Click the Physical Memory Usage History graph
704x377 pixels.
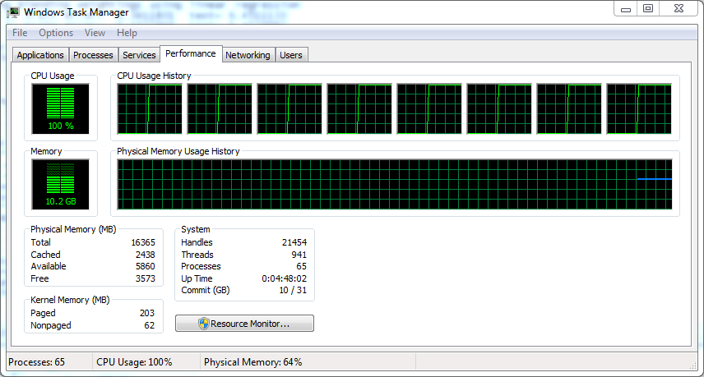[x=395, y=184]
